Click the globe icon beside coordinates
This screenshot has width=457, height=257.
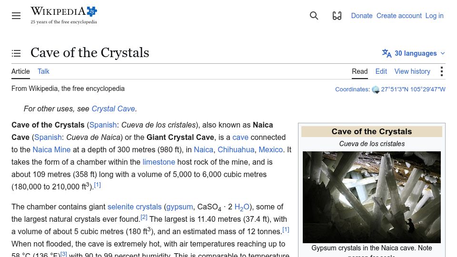pyautogui.click(x=376, y=90)
